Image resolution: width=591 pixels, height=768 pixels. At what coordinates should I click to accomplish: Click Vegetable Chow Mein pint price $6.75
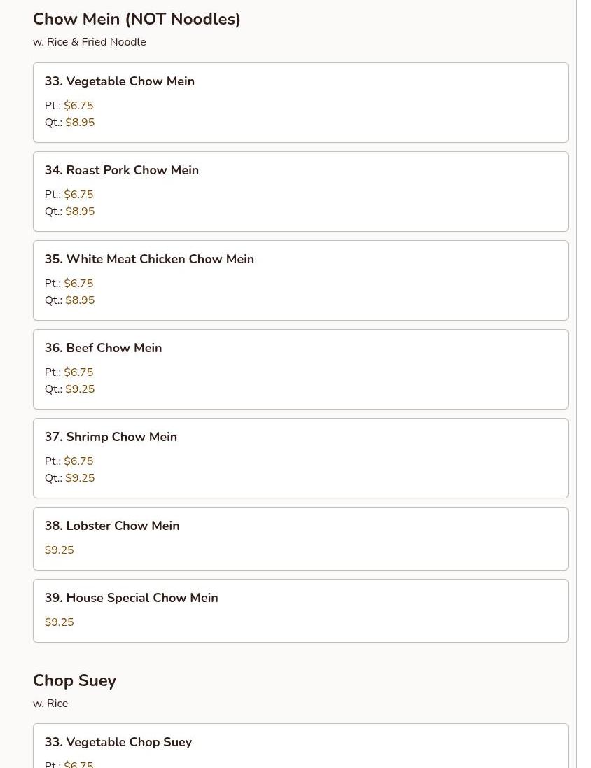pyautogui.click(x=78, y=106)
